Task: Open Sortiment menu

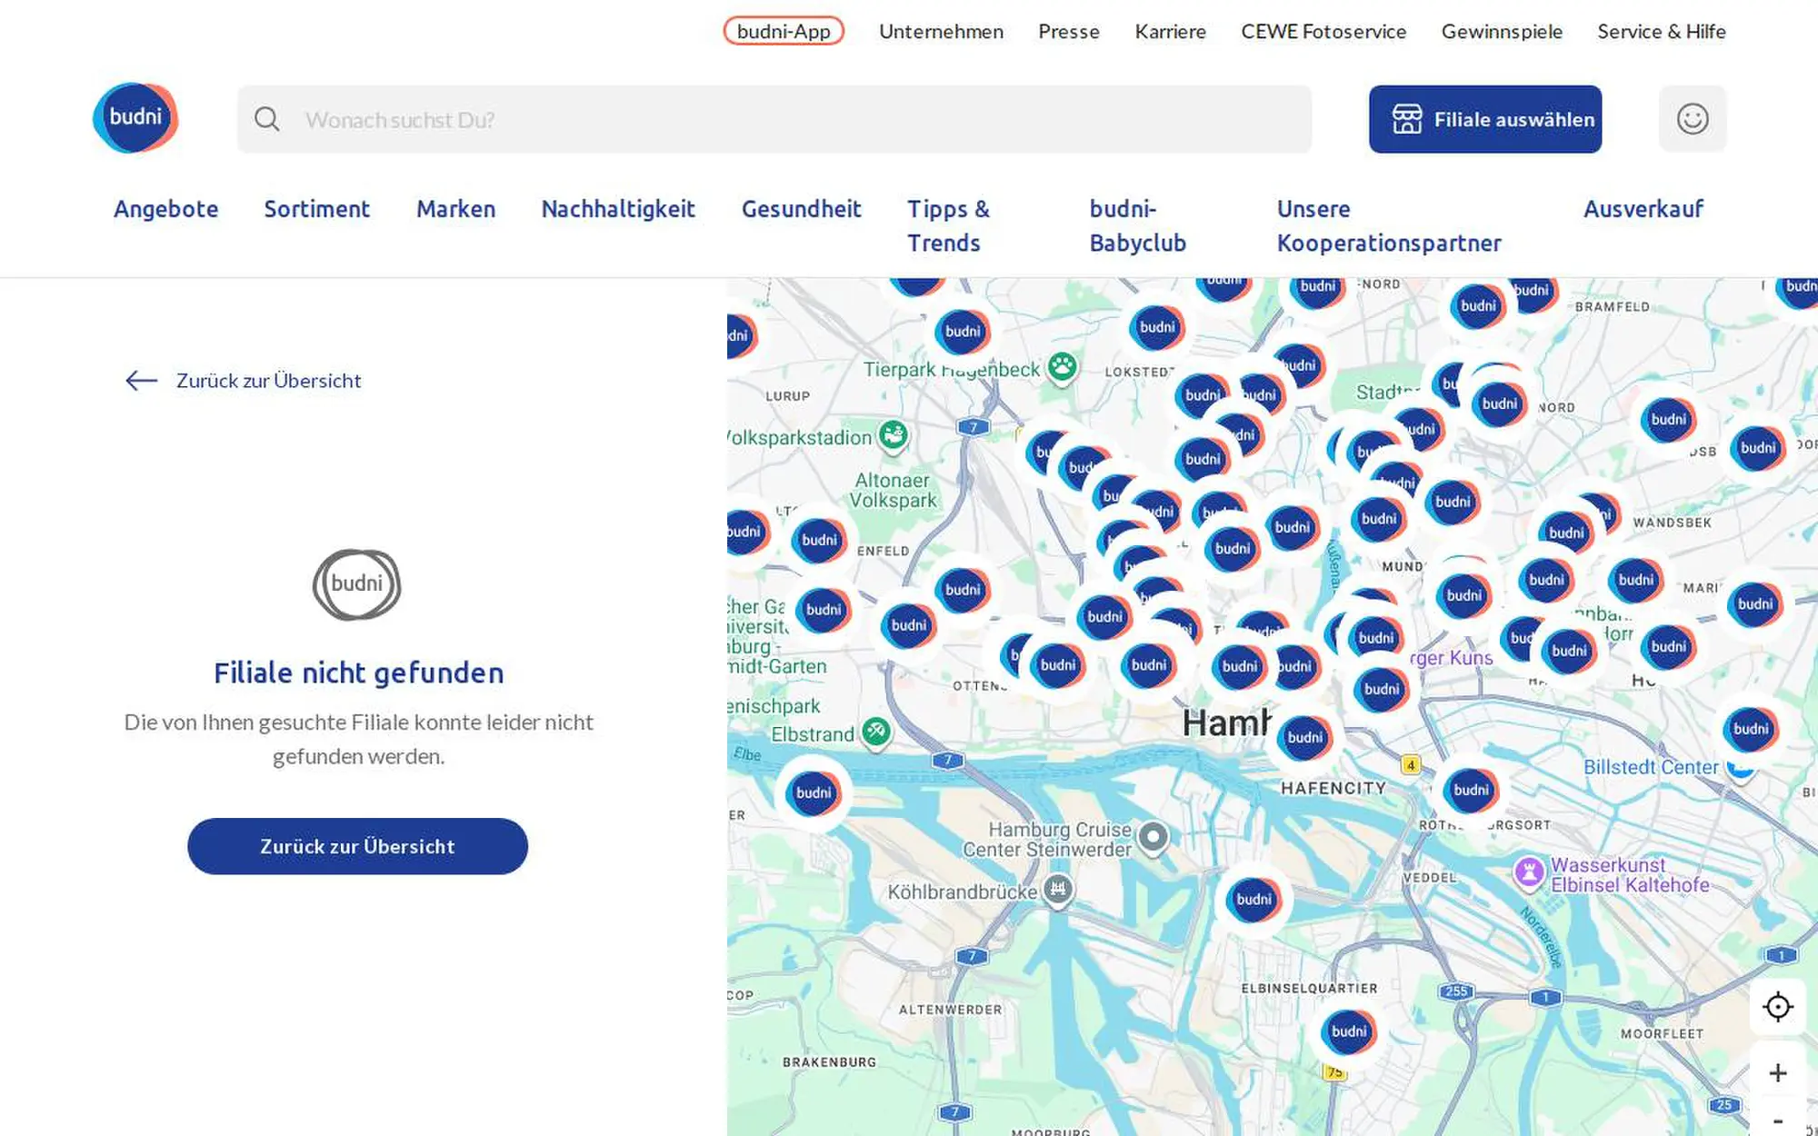Action: coord(317,209)
